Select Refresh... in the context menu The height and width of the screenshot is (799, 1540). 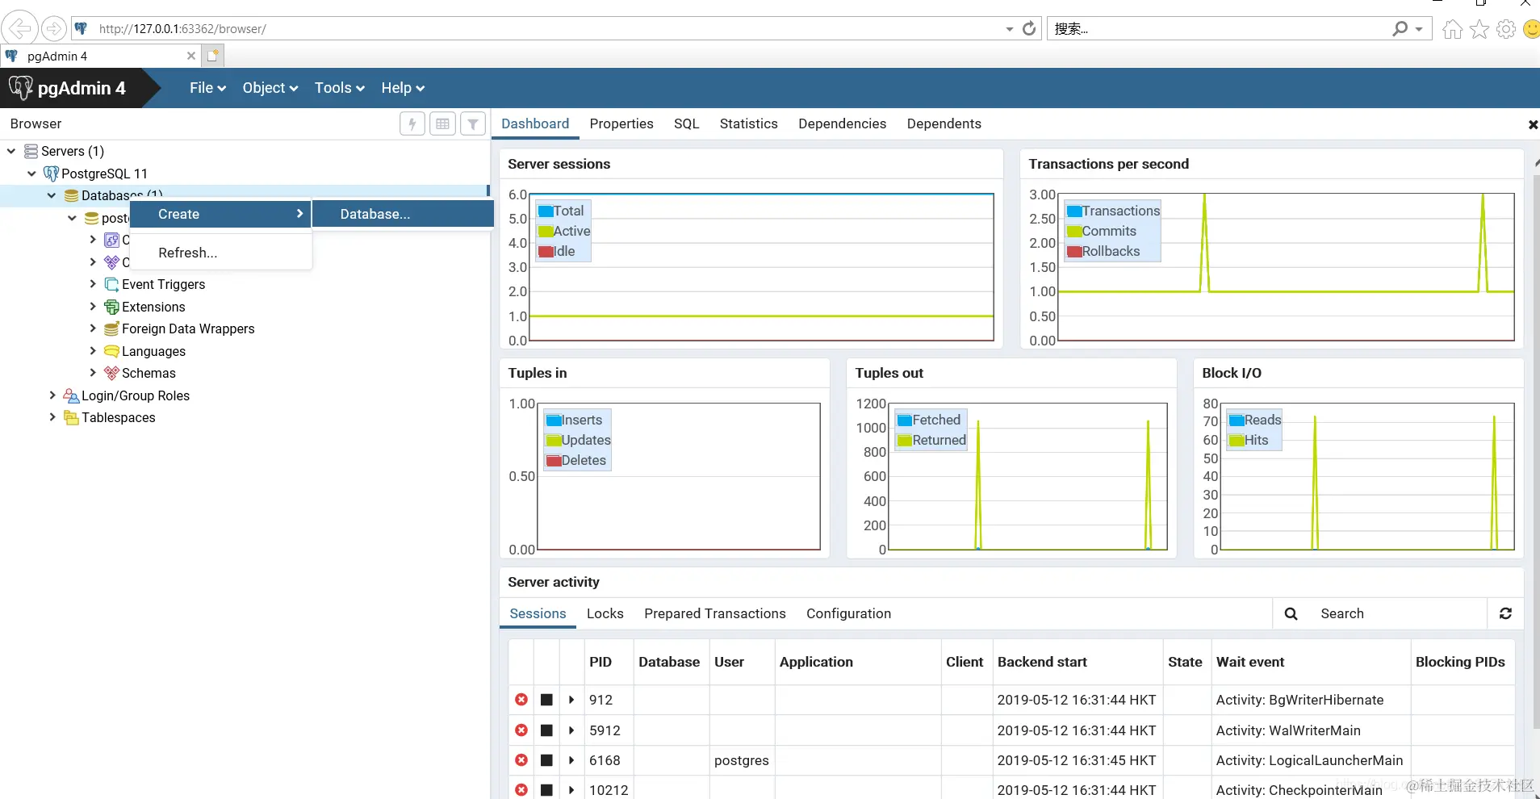tap(220, 253)
